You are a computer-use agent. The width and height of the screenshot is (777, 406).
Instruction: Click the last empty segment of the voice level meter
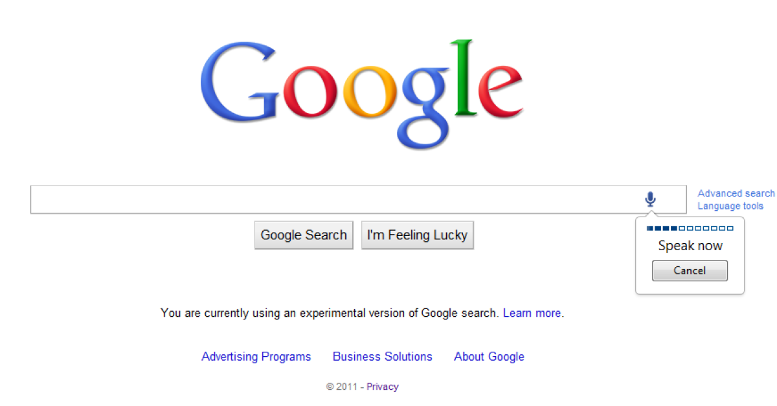[x=730, y=228]
